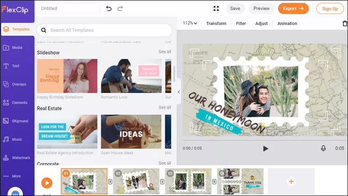Screen dimensions: 348x196
Task: Click the undo arrow icon
Action: (x=109, y=9)
